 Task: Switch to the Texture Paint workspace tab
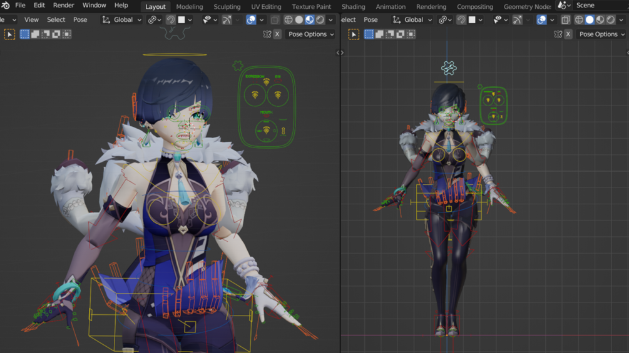[x=311, y=6]
